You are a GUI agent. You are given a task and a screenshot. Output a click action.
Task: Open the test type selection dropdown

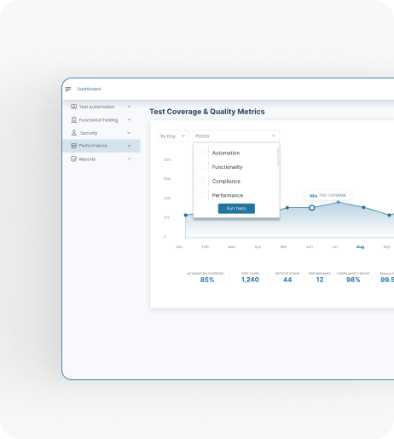[236, 136]
